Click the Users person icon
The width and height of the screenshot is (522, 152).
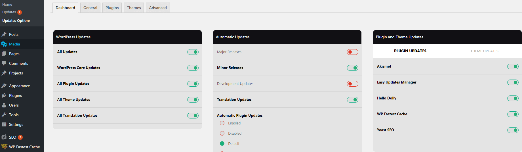[4, 105]
